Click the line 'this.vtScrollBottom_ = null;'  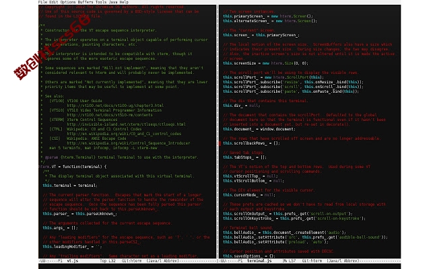click(x=254, y=181)
